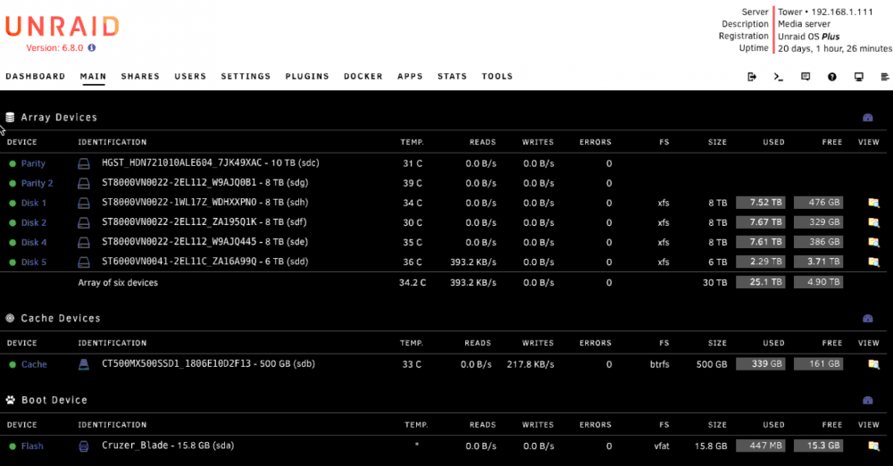Image resolution: width=893 pixels, height=466 pixels.
Task: Click the USB drive icon in Flash row
Action: 84,446
